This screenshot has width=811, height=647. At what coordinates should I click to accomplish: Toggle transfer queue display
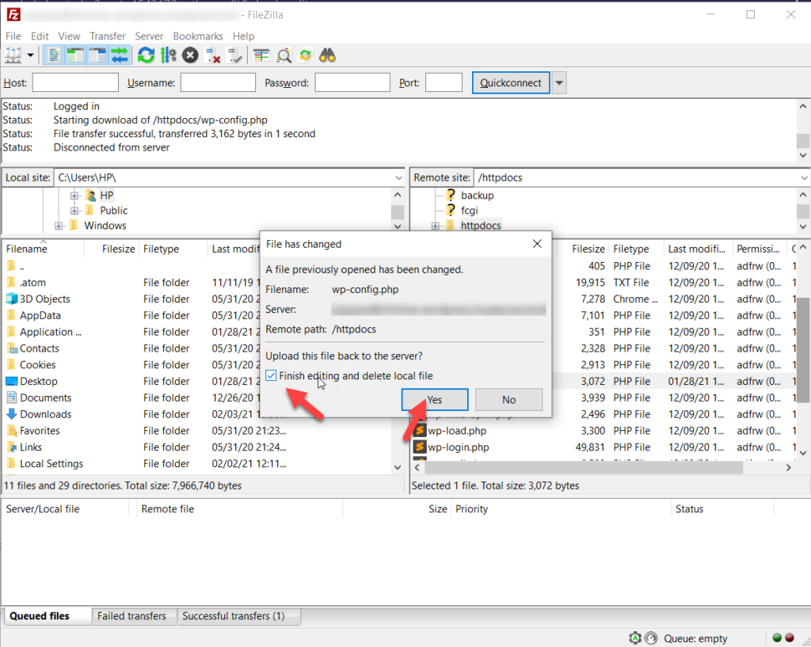(119, 55)
